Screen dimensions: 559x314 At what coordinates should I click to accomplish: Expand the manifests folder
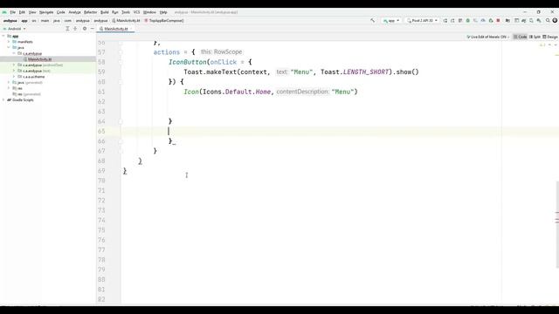(x=9, y=42)
